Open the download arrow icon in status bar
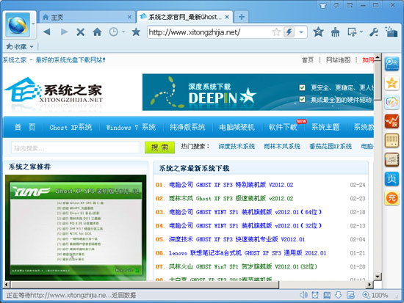This screenshot has height=303, width=404. point(338,295)
